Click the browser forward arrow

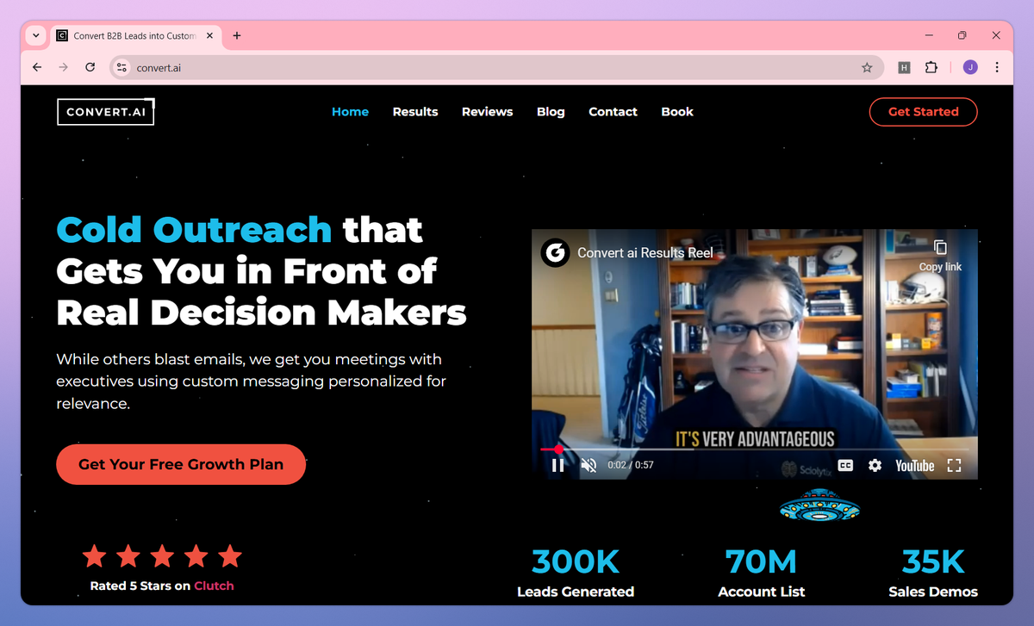click(63, 67)
